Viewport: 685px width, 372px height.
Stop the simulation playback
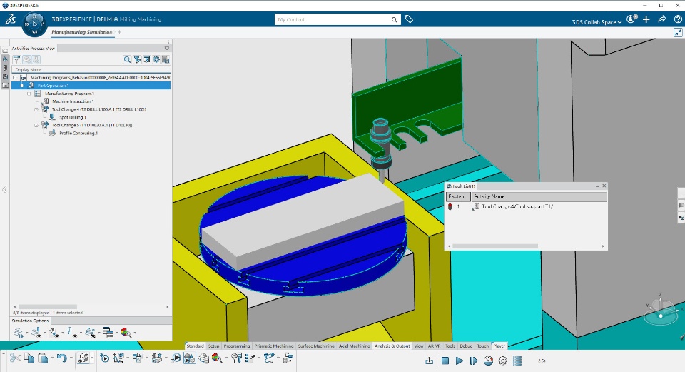pyautogui.click(x=445, y=361)
